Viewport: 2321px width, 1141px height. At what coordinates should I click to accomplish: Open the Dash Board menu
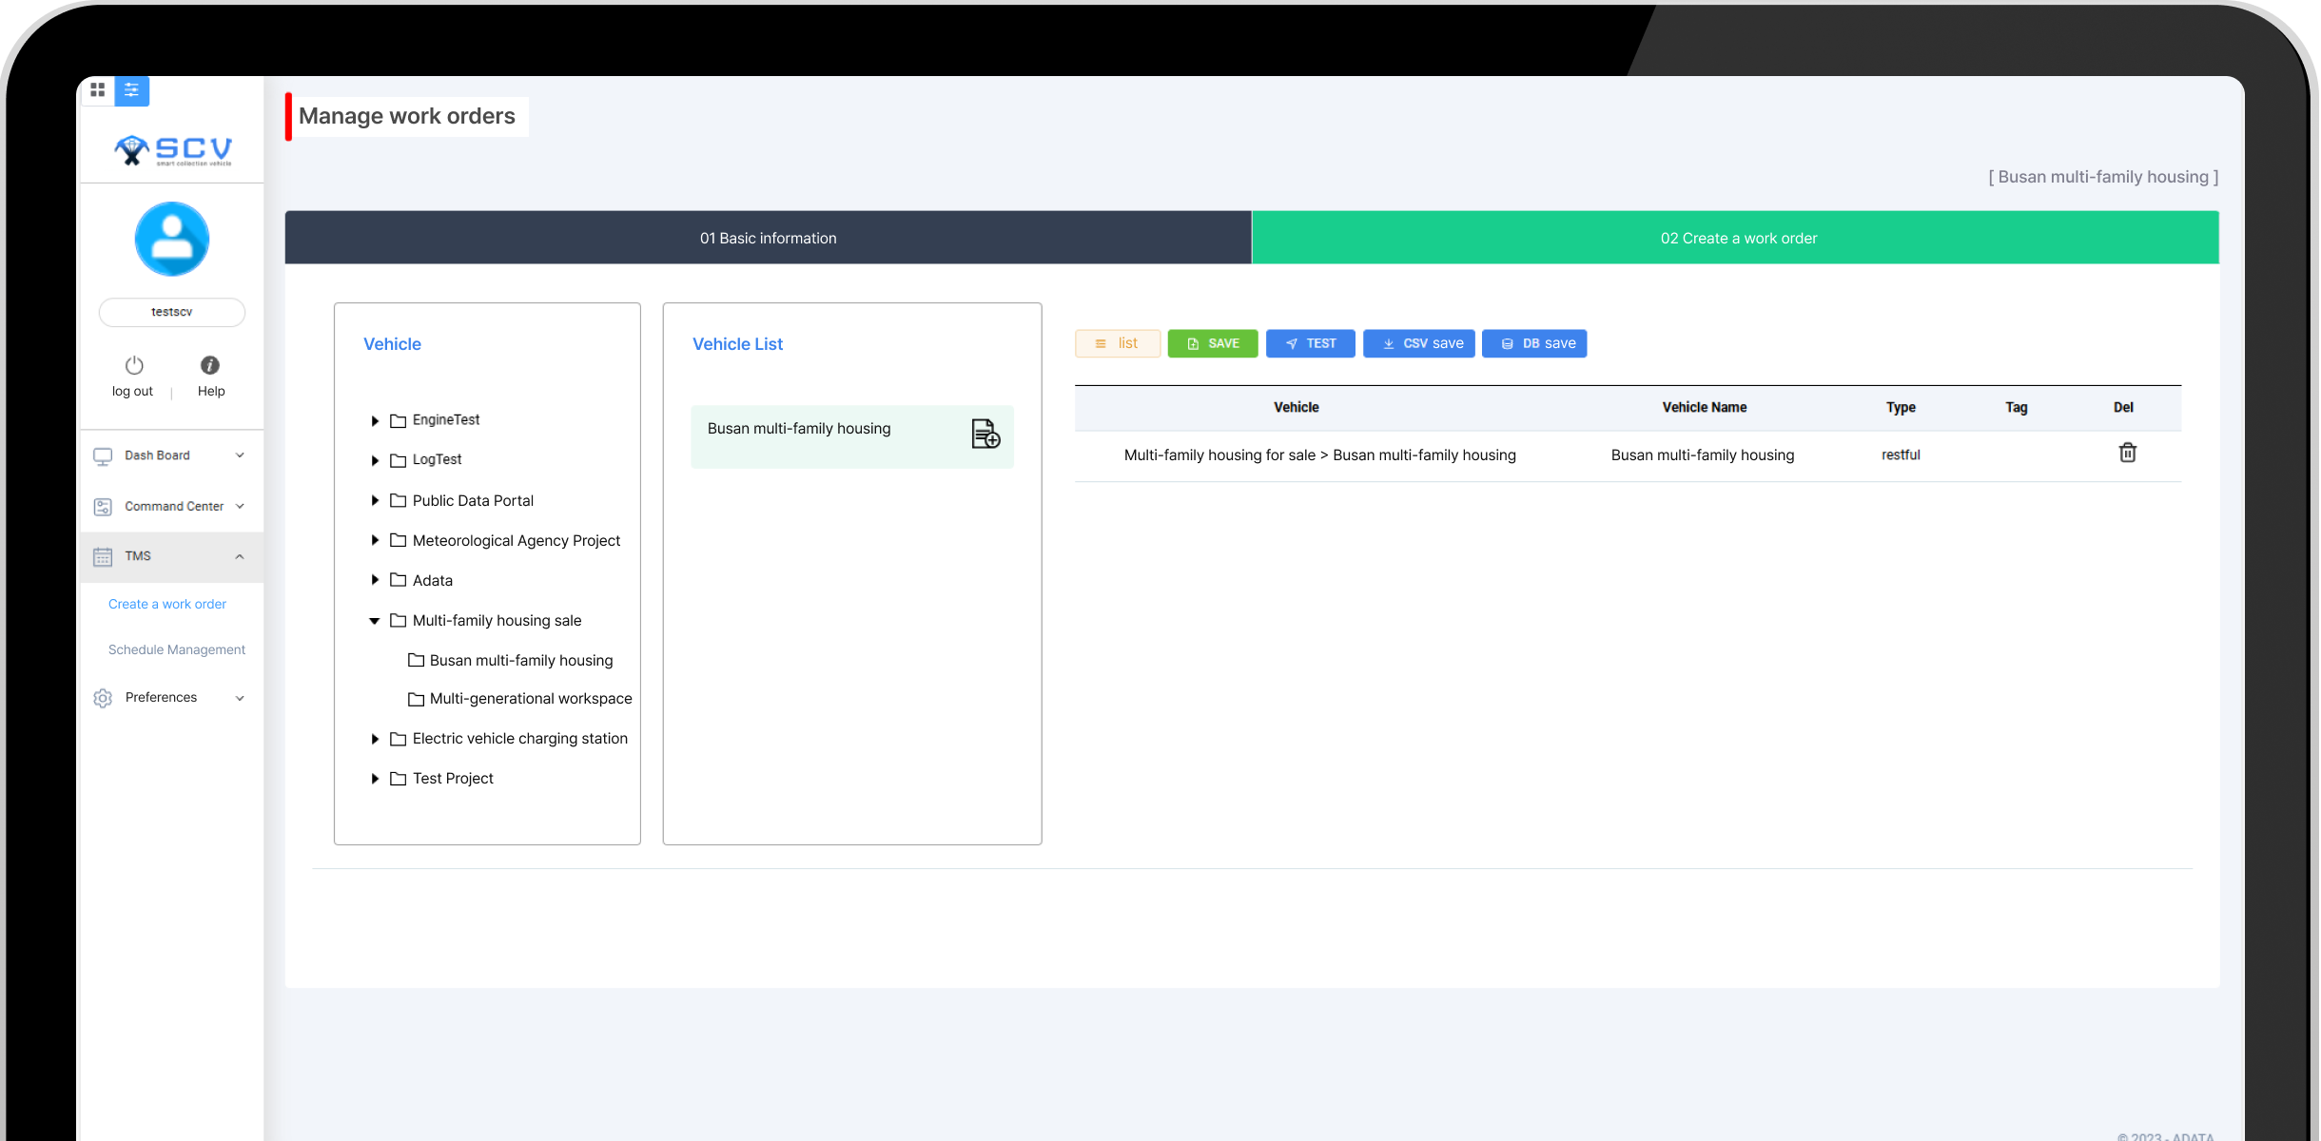pyautogui.click(x=171, y=455)
